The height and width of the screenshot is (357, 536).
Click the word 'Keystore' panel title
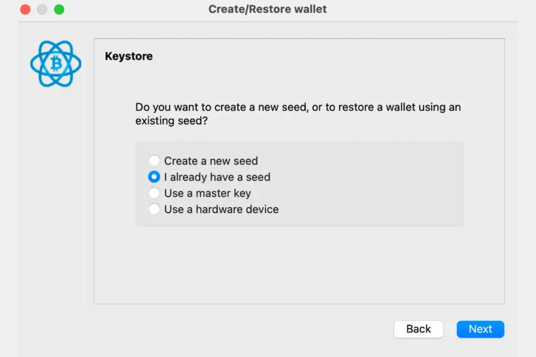pyautogui.click(x=129, y=56)
